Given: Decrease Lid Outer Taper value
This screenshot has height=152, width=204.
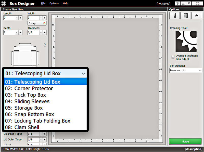Looking at the screenshot, I should pyautogui.click(x=41, y=140).
